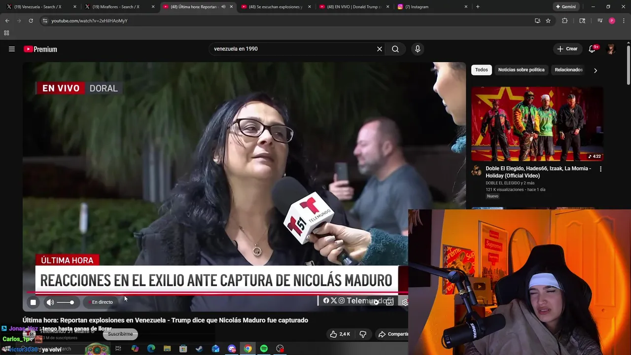
Task: Open the YouTube account avatar menu
Action: 611,49
